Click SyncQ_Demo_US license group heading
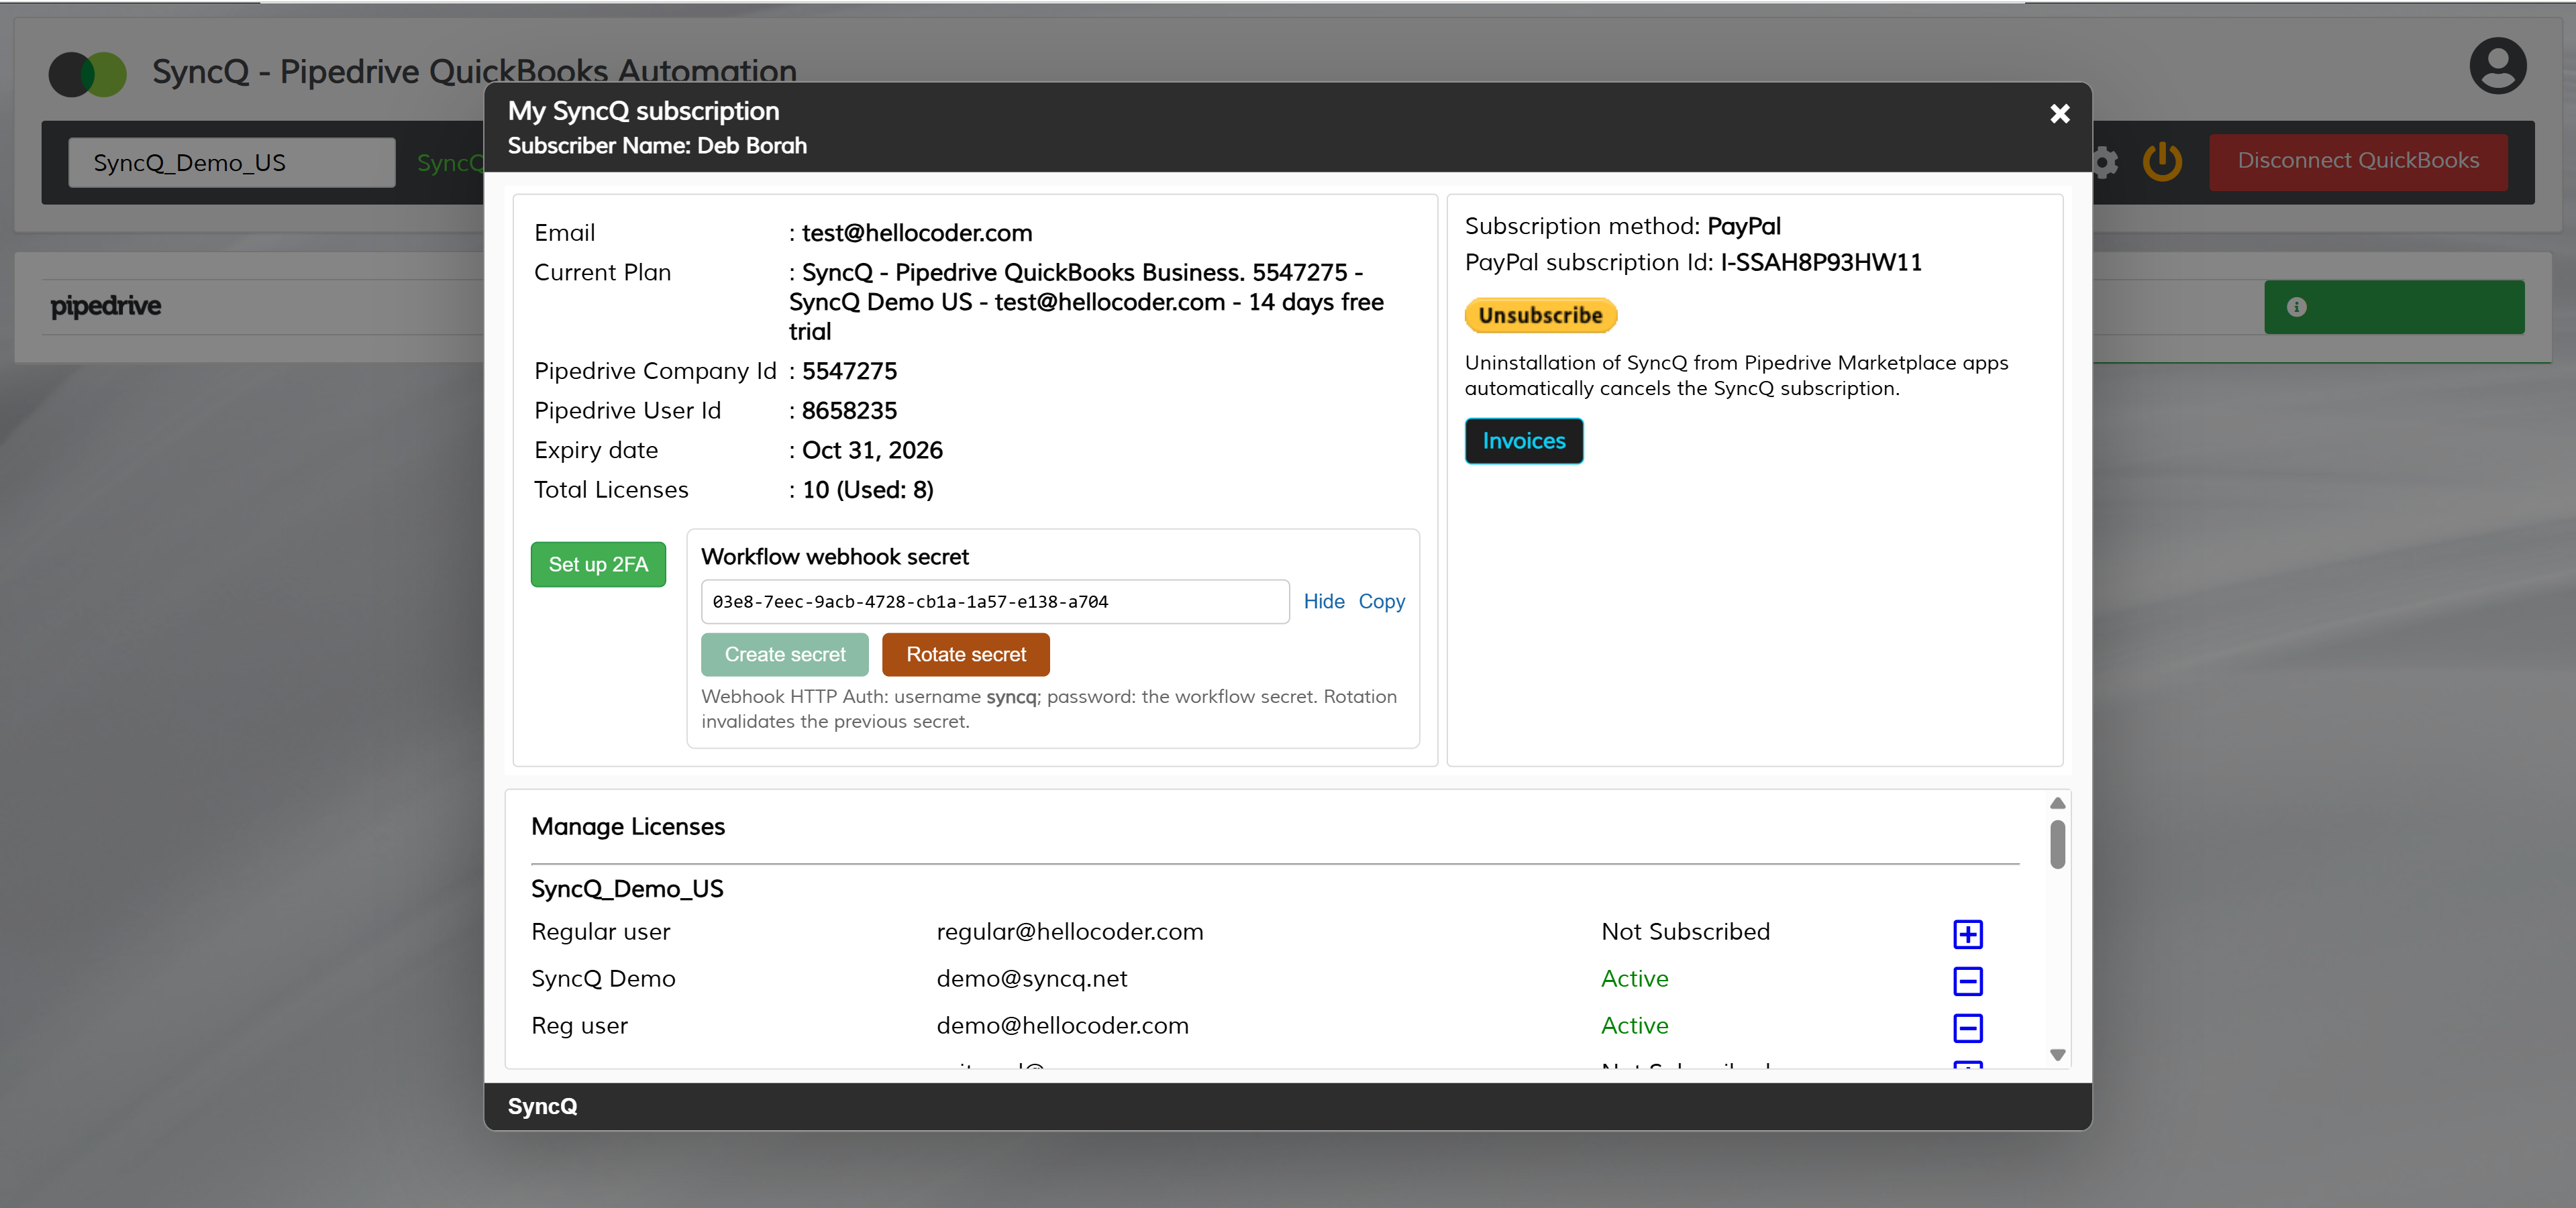This screenshot has height=1208, width=2576. coord(626,889)
